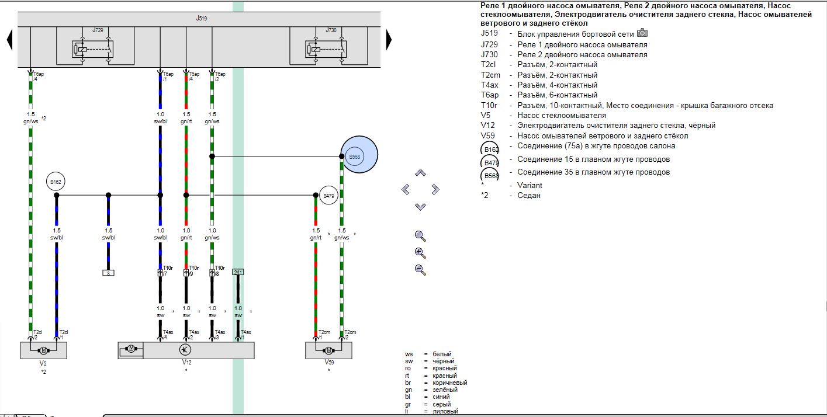827x417 pixels.
Task: Go to previous diagram page with left triangle
Action: pyautogui.click(x=9, y=40)
